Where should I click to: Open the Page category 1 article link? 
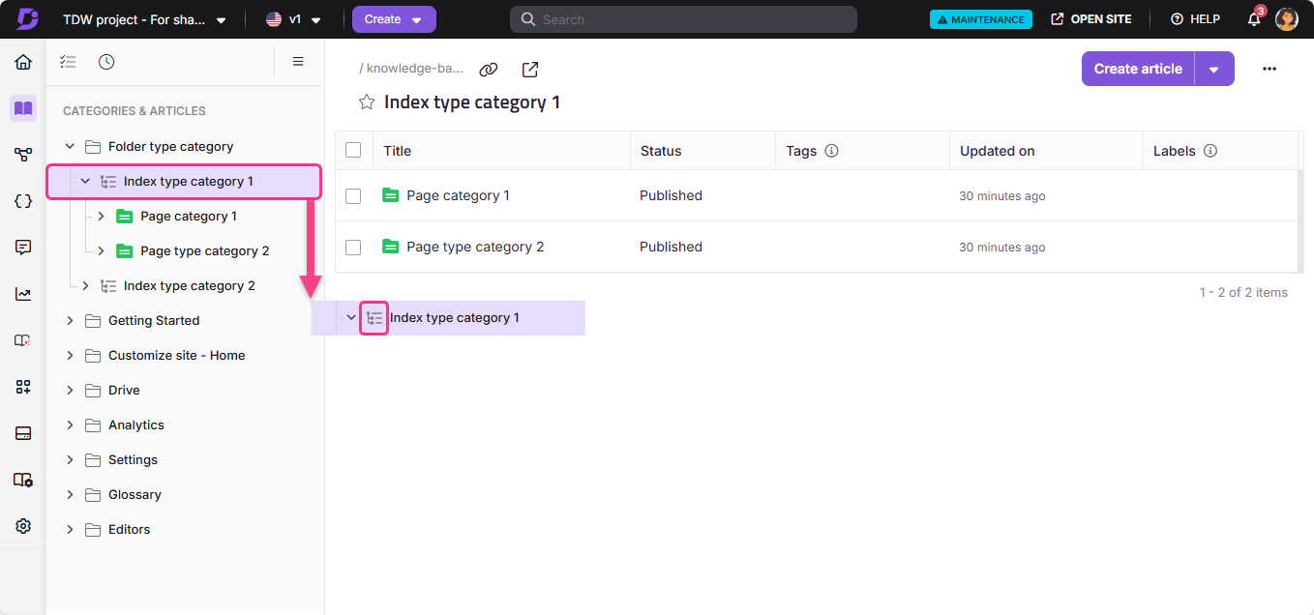tap(457, 195)
